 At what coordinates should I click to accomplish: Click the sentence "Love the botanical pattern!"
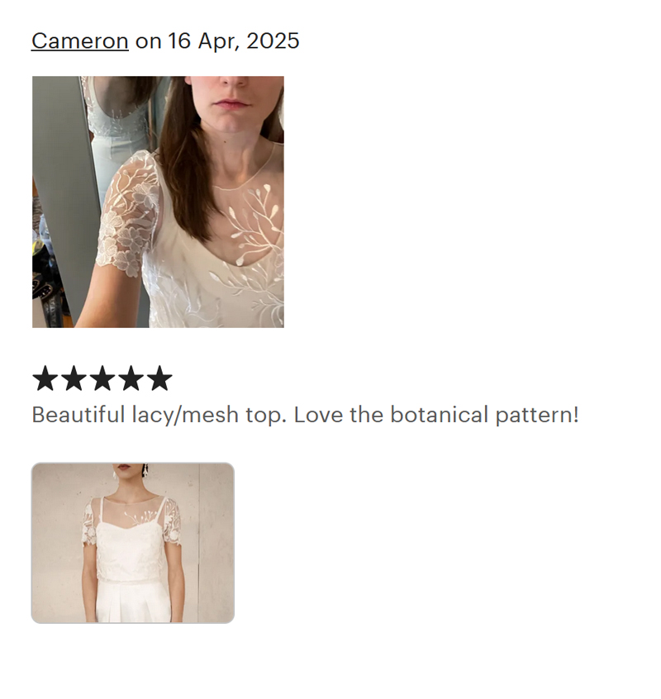coord(436,415)
